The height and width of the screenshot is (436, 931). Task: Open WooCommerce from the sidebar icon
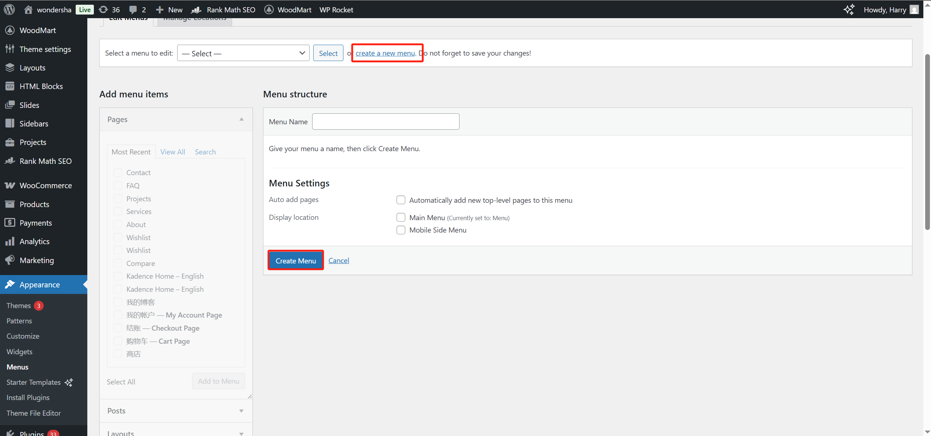tap(10, 185)
